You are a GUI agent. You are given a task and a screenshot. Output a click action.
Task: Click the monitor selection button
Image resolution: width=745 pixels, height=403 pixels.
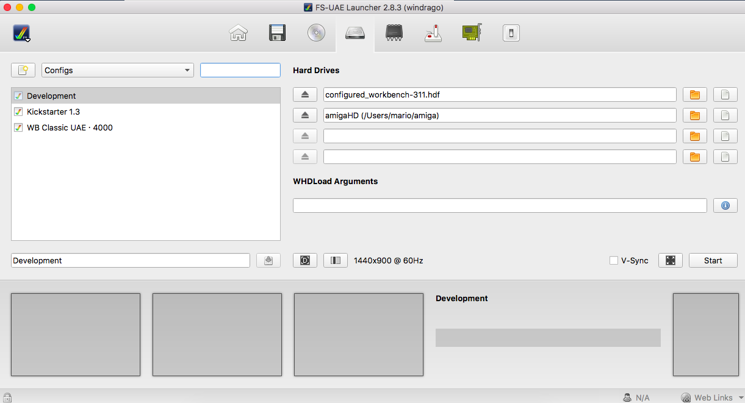tap(336, 260)
